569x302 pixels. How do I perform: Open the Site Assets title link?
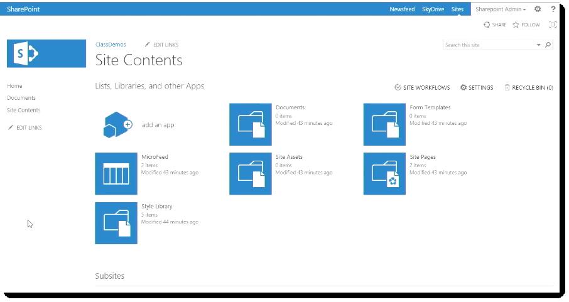click(289, 157)
